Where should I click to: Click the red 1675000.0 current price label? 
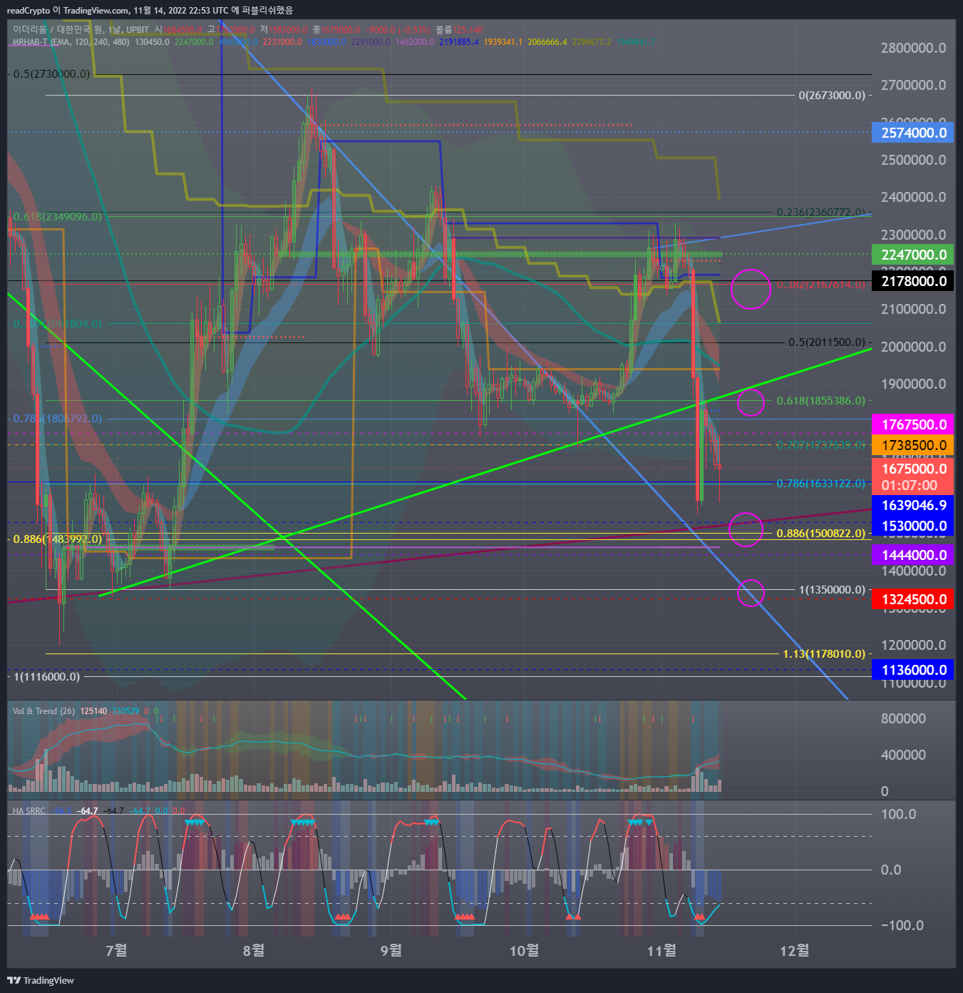pos(913,469)
